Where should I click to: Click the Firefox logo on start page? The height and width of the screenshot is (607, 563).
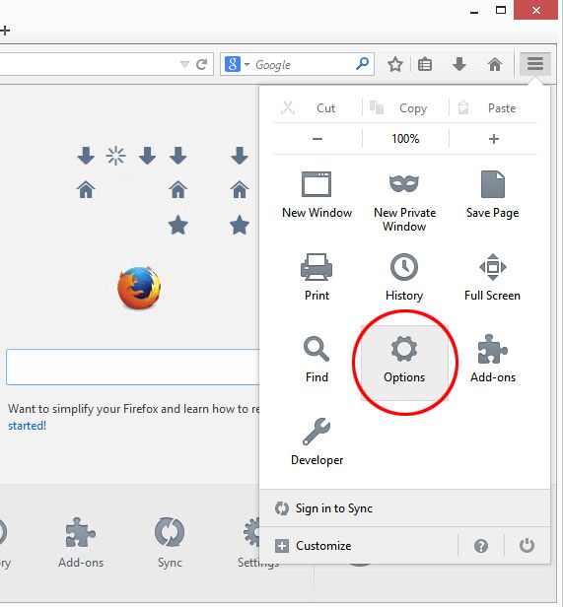pyautogui.click(x=139, y=288)
